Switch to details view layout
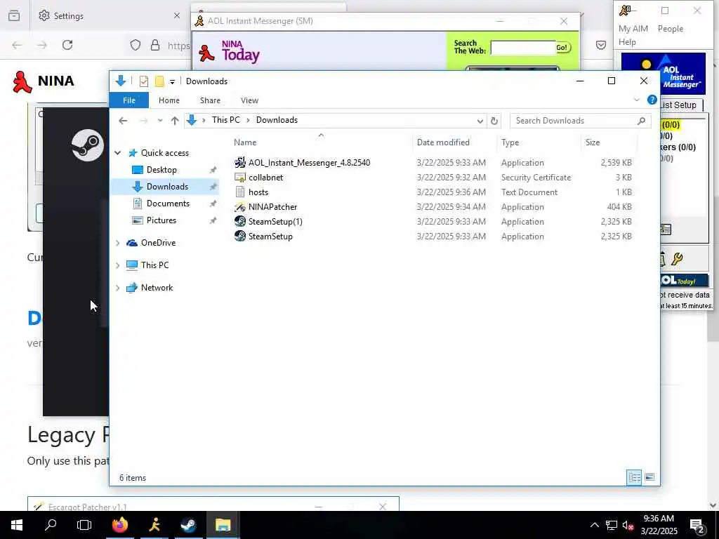Image resolution: width=719 pixels, height=539 pixels. click(634, 477)
